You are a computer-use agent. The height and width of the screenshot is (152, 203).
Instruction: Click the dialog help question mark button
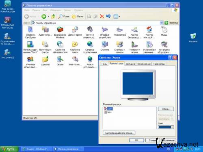click(x=170, y=58)
